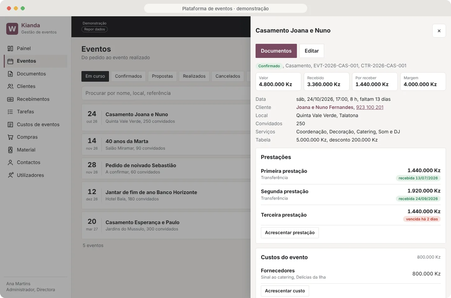Open Recebimentos via its banknote icon
Screen dimensions: 451x298
[x=10, y=99]
